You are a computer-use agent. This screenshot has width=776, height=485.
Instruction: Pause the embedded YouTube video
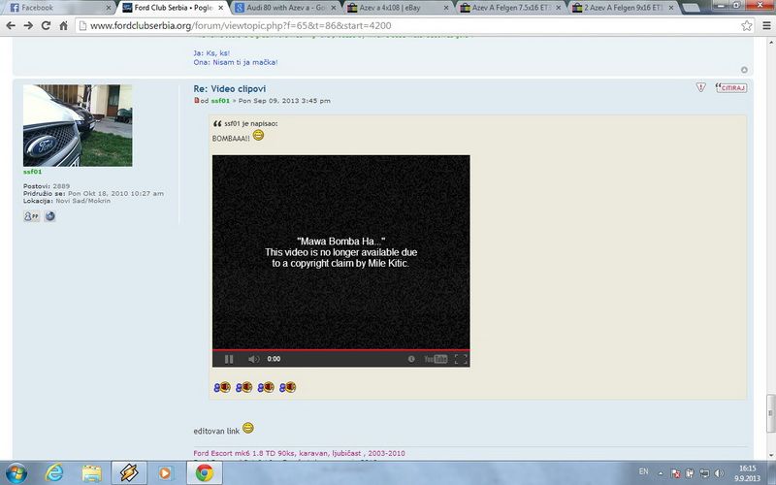229,359
